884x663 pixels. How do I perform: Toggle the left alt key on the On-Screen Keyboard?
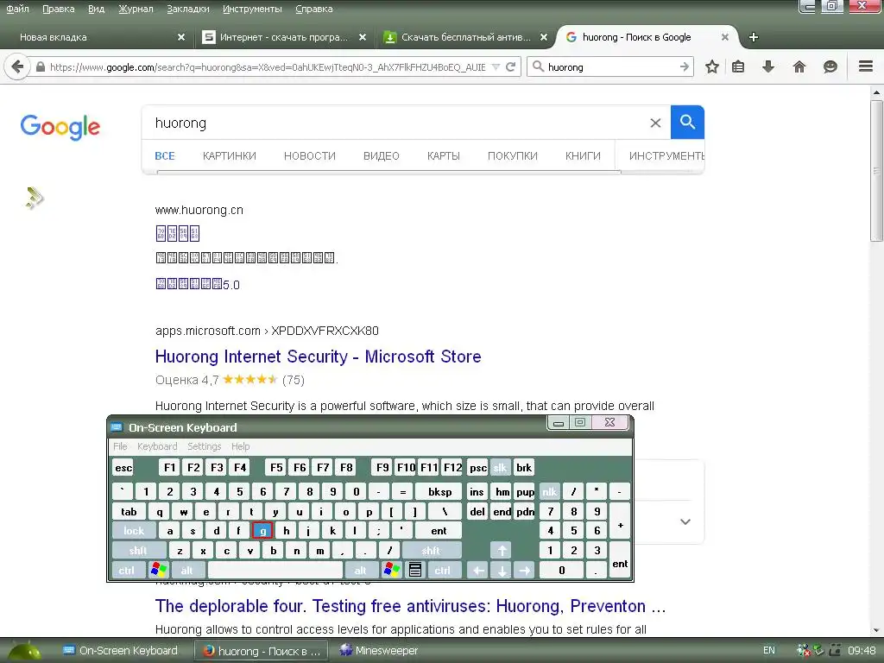[186, 570]
